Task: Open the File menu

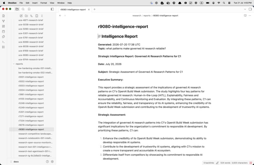Action: [21, 3]
